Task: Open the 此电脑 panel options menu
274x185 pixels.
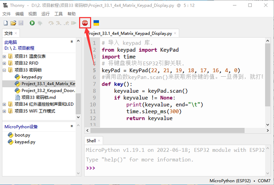Action: pyautogui.click(x=72, y=41)
